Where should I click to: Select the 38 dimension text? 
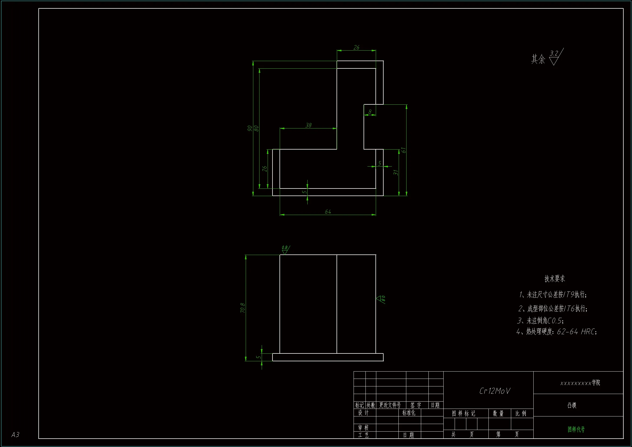point(308,125)
